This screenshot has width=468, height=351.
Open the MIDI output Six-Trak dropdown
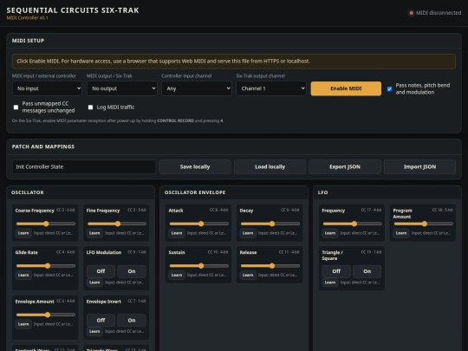point(122,88)
